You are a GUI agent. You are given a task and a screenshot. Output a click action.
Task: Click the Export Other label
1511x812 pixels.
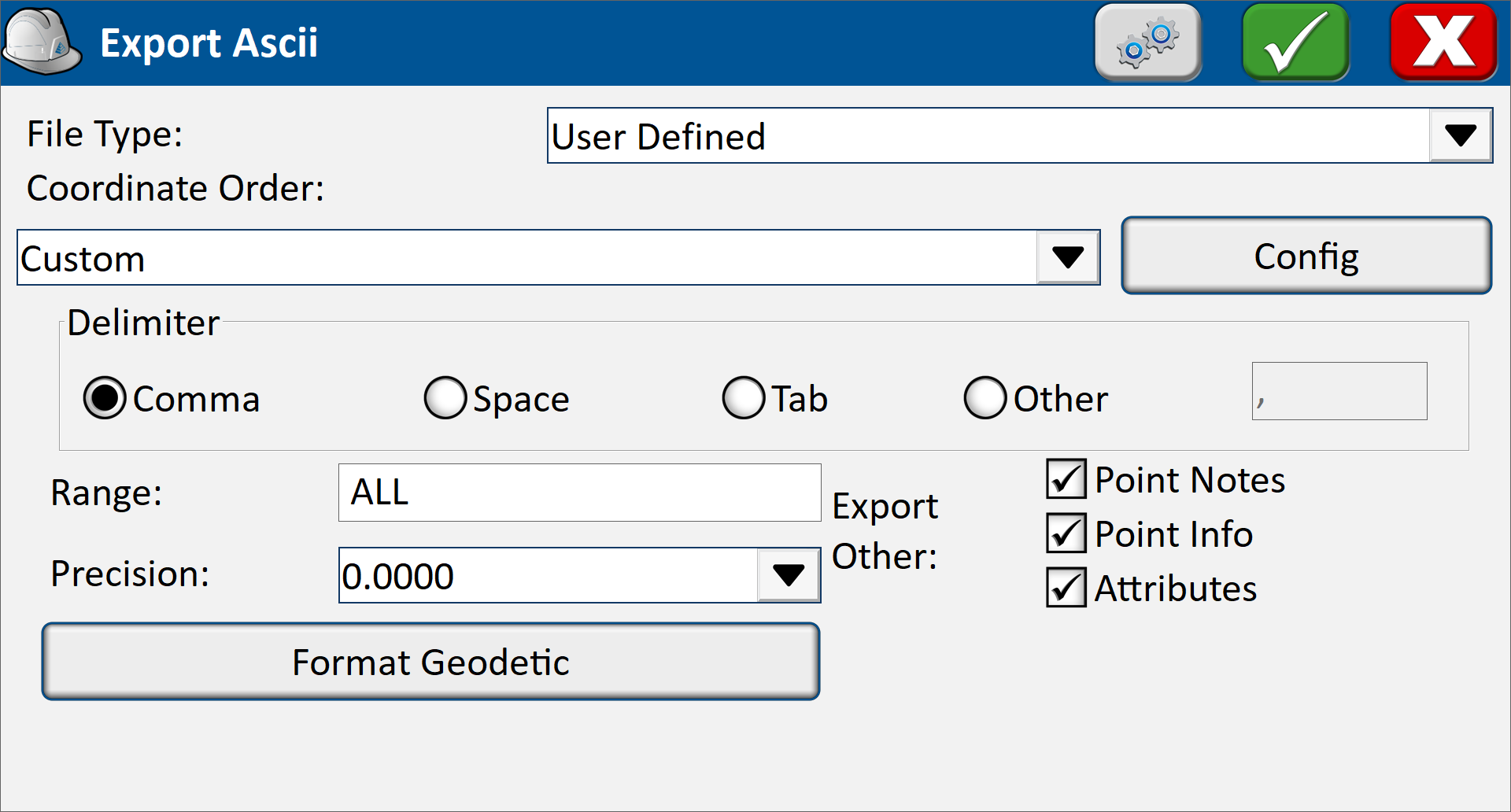point(885,531)
